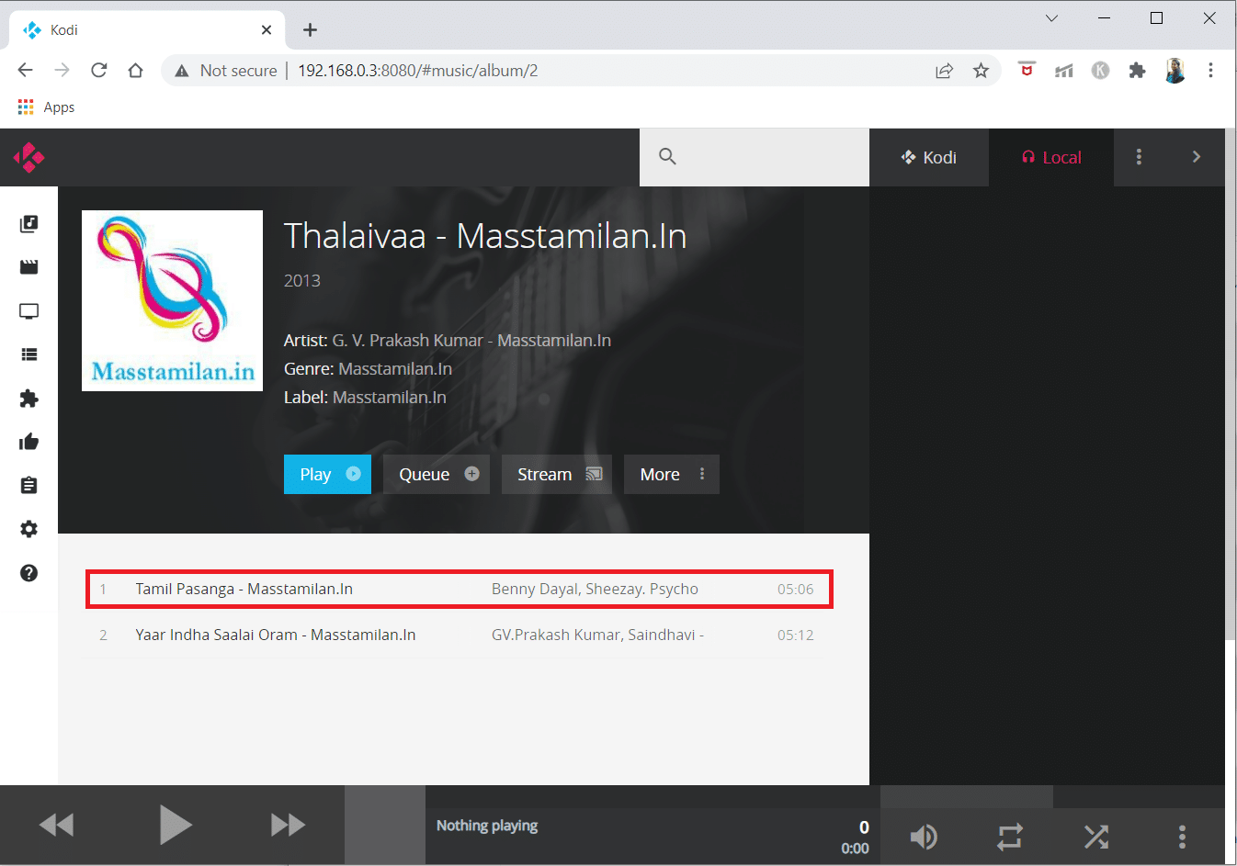This screenshot has width=1237, height=866.
Task: Click the 05:06 track duration
Action: [795, 589]
